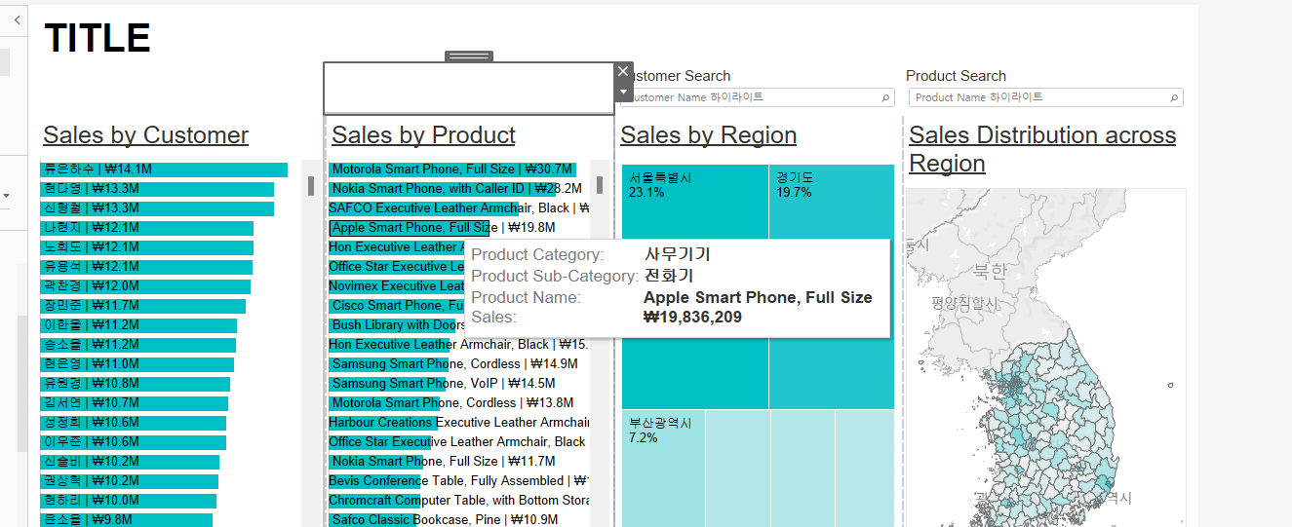Click the tooltip sales value ₩19,836,209

pos(692,318)
